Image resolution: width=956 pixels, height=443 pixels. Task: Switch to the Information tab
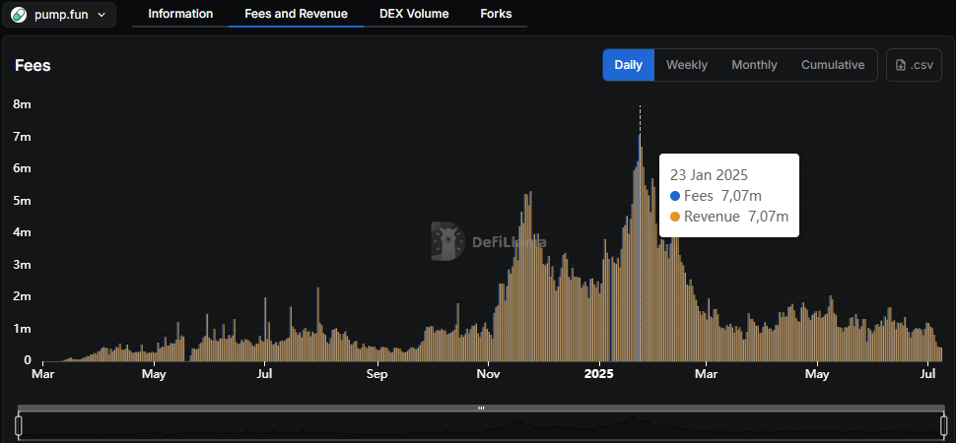point(180,14)
